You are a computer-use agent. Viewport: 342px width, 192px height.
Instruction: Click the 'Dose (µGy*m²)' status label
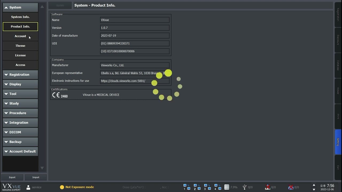click(134, 187)
